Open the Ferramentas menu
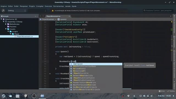 (x=59, y=6)
